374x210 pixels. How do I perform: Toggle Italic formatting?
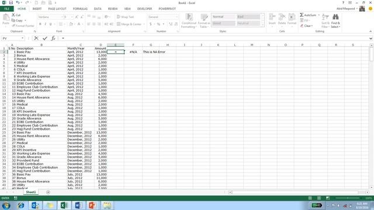point(46,24)
